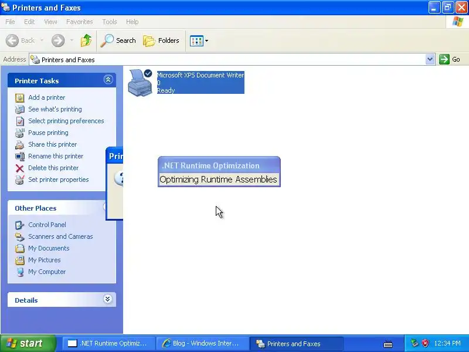This screenshot has width=469, height=352.
Task: Click the My Documents folder icon
Action: [x=20, y=248]
